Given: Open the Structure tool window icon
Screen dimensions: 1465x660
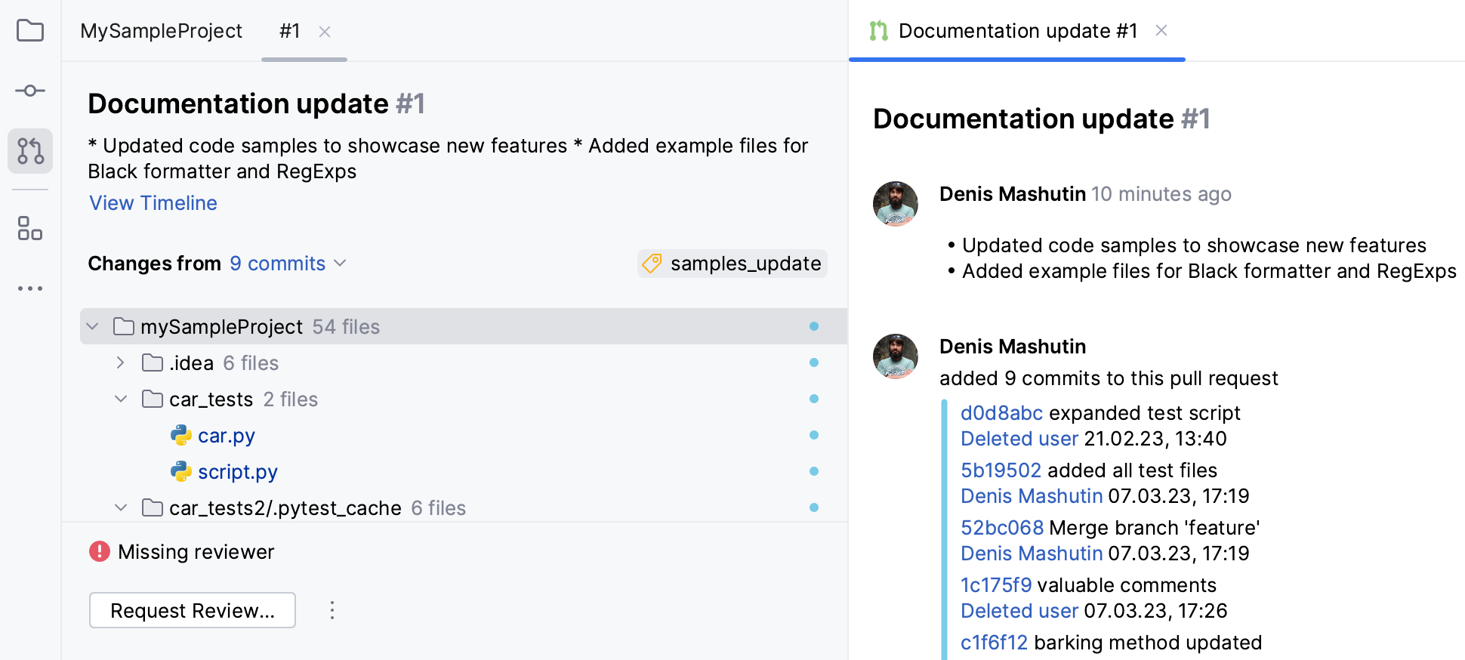Looking at the screenshot, I should (30, 228).
